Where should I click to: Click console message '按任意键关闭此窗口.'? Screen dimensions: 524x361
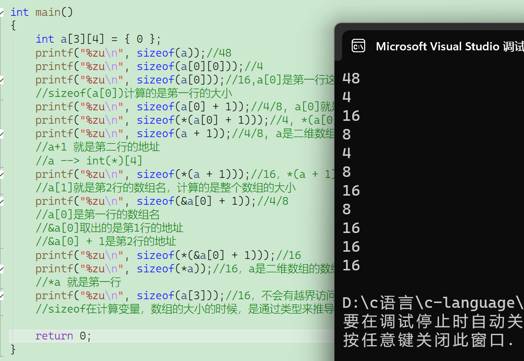coord(429,340)
